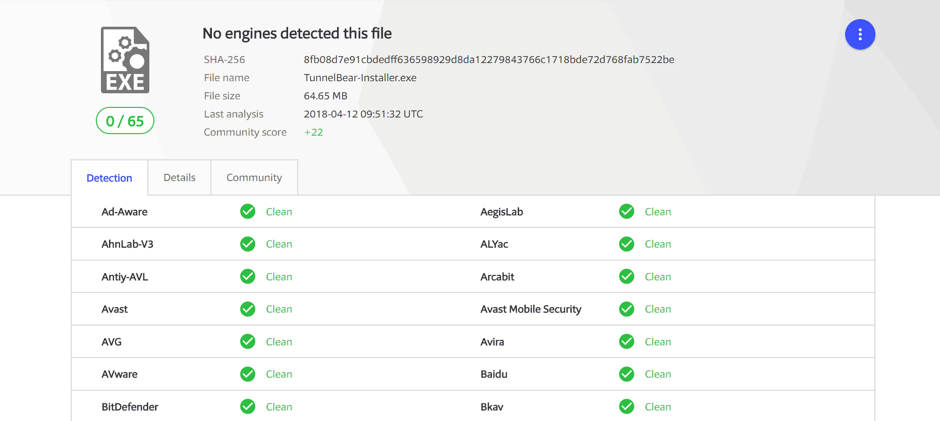Click the green checkmark for Antiy-AVL
The width and height of the screenshot is (940, 421).
click(x=248, y=276)
